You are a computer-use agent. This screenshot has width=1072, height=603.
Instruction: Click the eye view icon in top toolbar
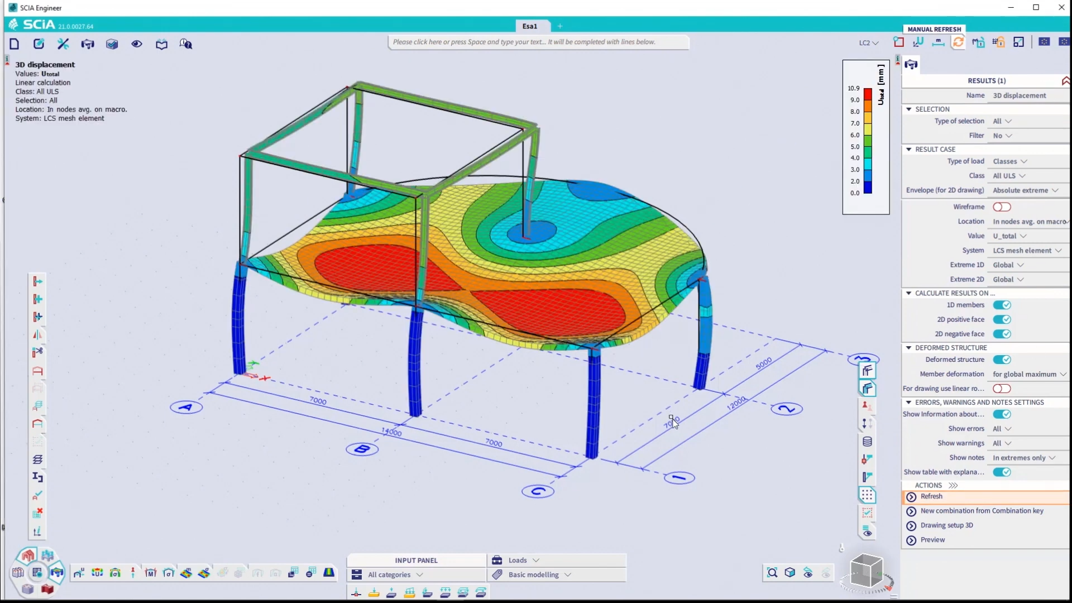pyautogui.click(x=137, y=44)
